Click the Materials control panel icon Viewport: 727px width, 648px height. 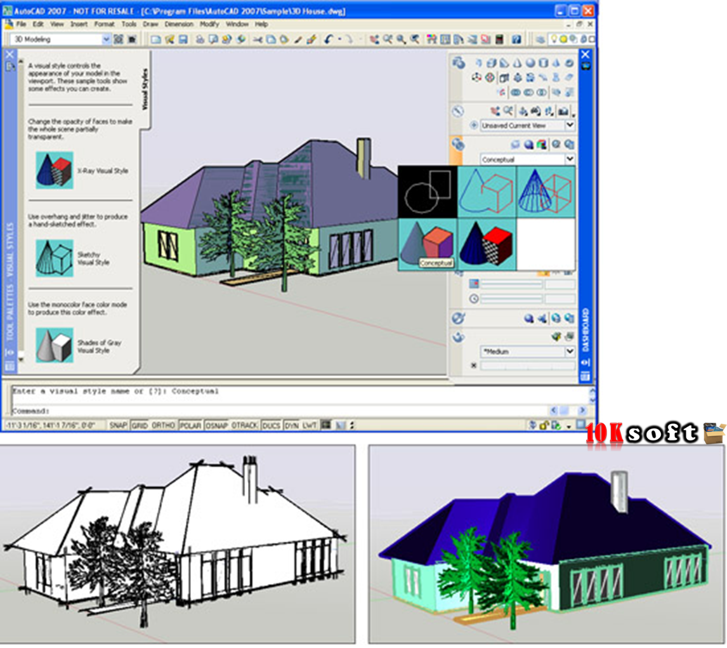(458, 318)
